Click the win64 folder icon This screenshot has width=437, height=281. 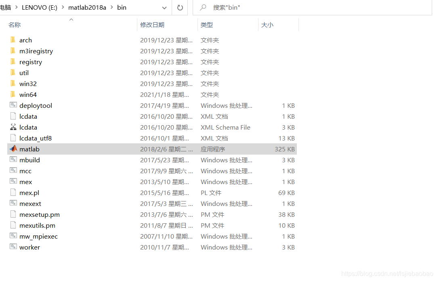13,94
